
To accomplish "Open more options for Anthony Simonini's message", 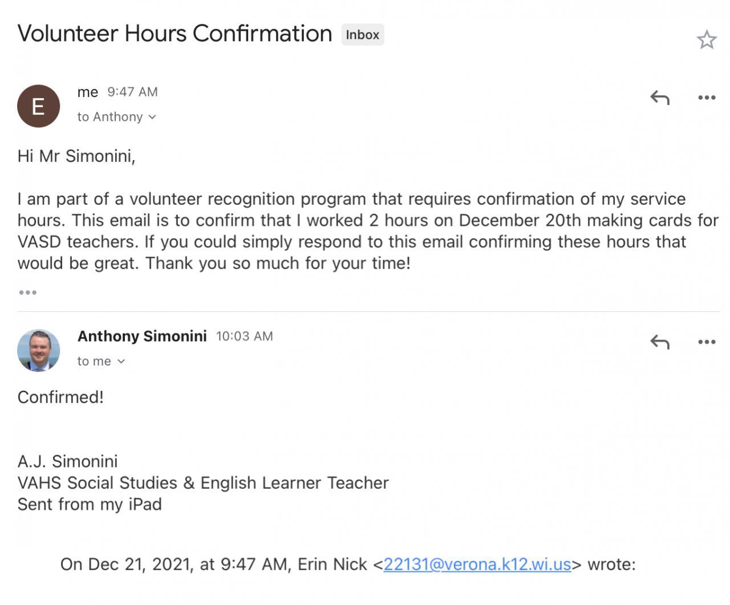I will 707,342.
